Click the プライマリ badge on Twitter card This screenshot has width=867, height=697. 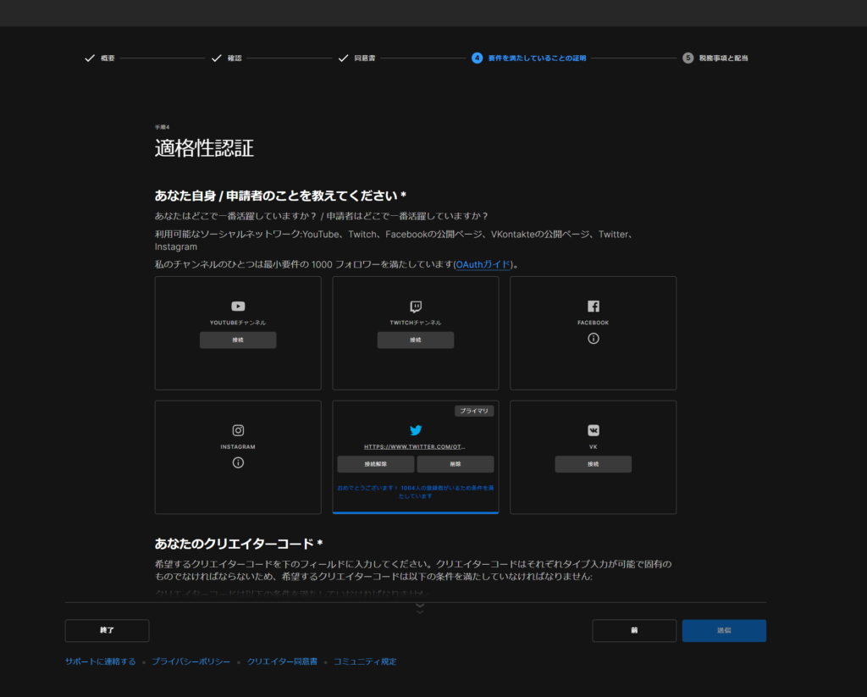474,411
